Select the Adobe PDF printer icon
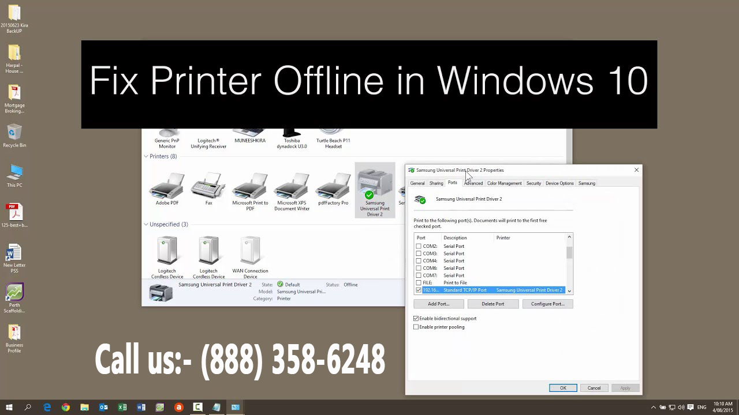 point(167,189)
